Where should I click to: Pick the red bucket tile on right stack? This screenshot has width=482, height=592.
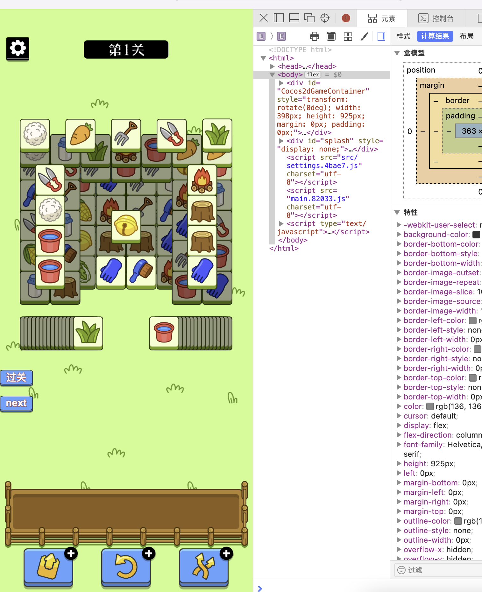point(164,333)
